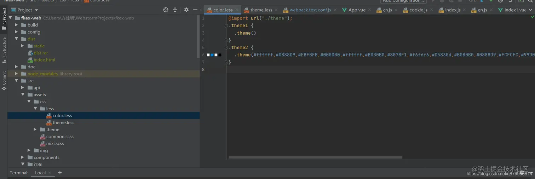The image size is (535, 179).
Task: Close the App.vue editor tab
Action: click(x=369, y=10)
